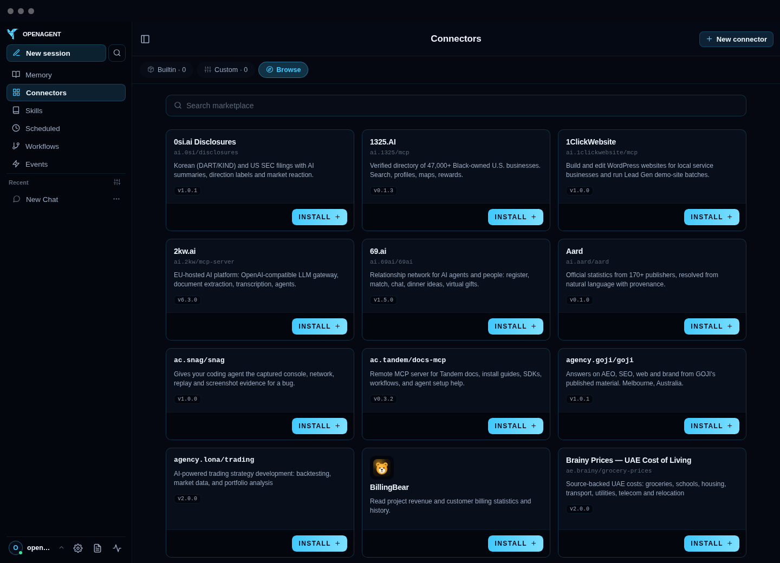Open the document icon in footer
Screen dimensions: 780x563
click(97, 548)
